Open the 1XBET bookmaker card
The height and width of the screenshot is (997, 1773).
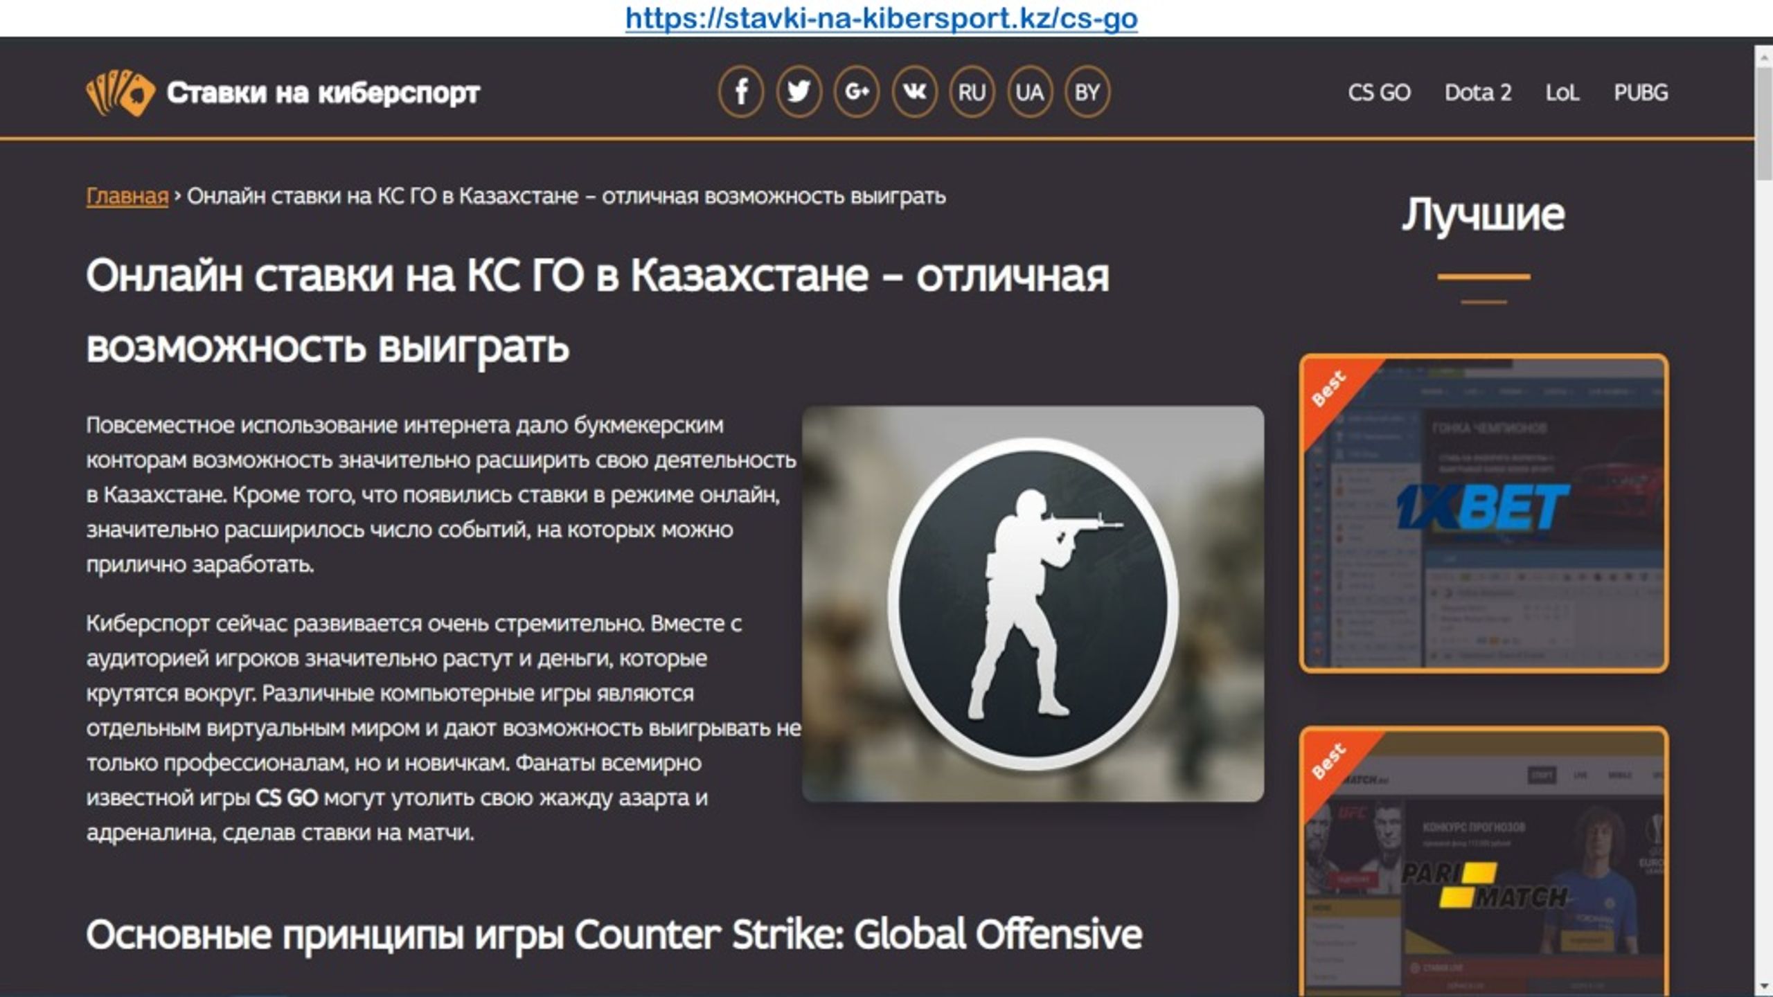pyautogui.click(x=1484, y=513)
